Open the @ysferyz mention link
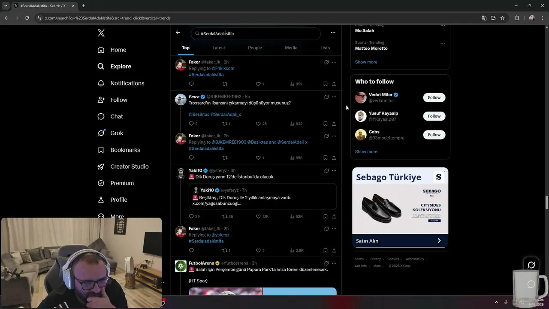 tap(220, 235)
